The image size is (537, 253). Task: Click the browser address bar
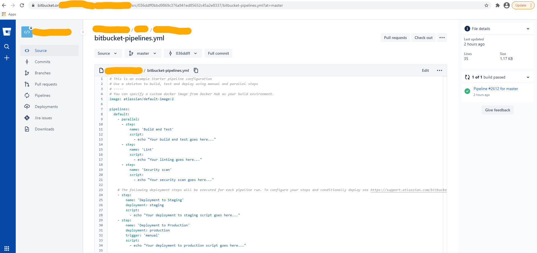click(260, 5)
